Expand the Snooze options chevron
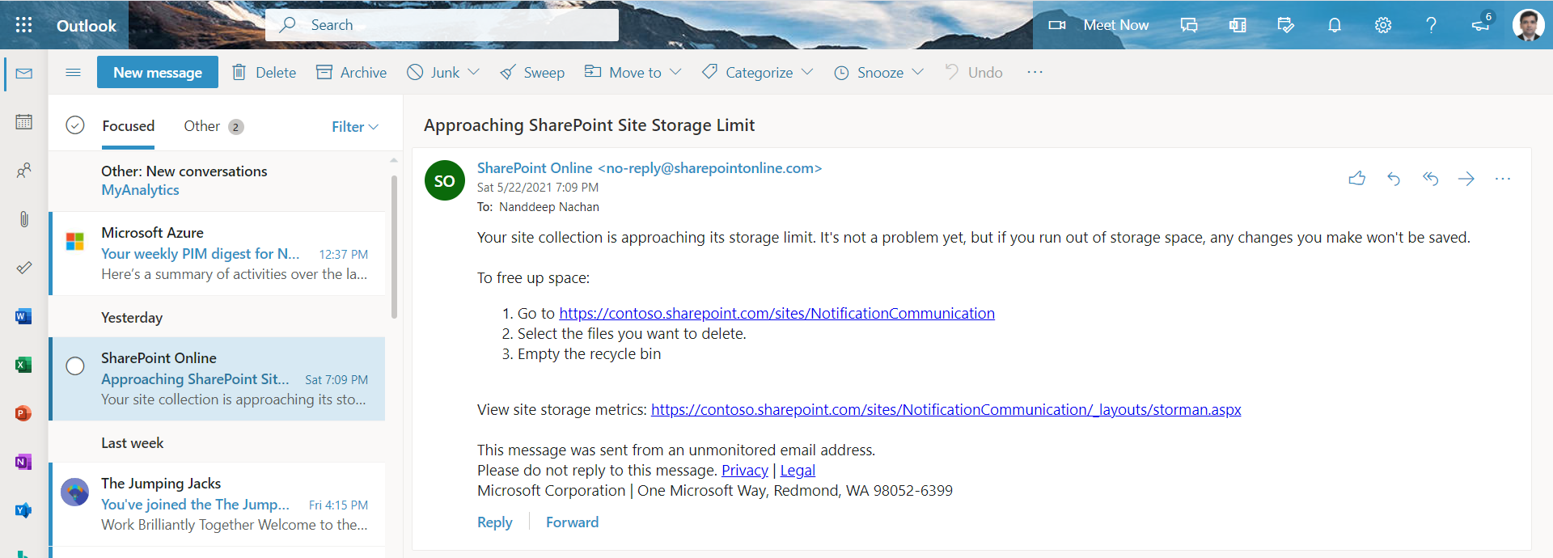Image resolution: width=1553 pixels, height=558 pixels. (x=918, y=72)
